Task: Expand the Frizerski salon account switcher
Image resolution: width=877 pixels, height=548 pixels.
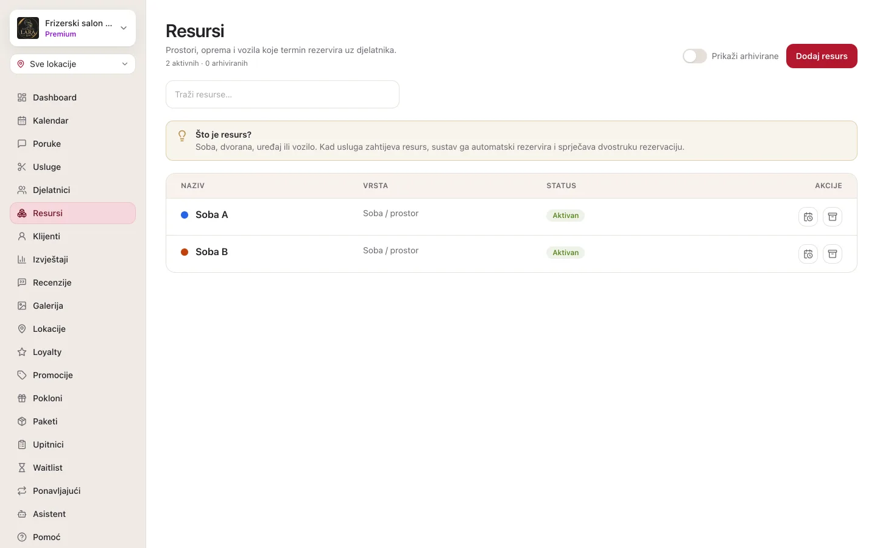Action: pos(72,28)
